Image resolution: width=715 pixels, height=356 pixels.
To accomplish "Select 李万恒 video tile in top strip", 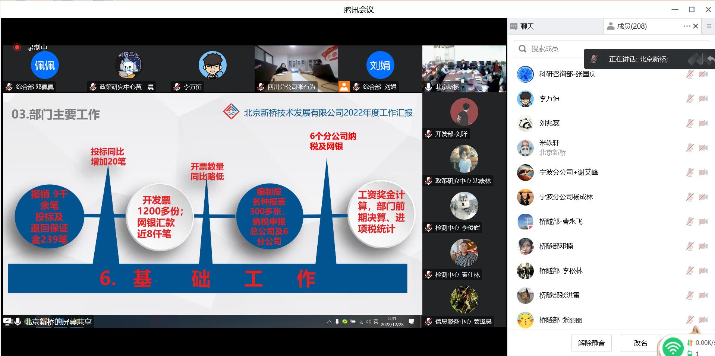I will (212, 69).
